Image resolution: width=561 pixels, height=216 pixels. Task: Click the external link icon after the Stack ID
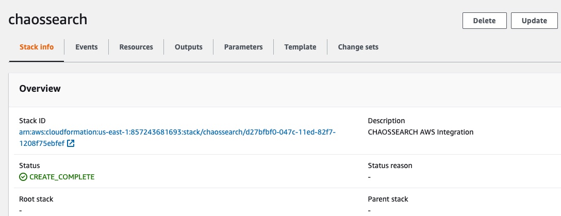click(71, 144)
